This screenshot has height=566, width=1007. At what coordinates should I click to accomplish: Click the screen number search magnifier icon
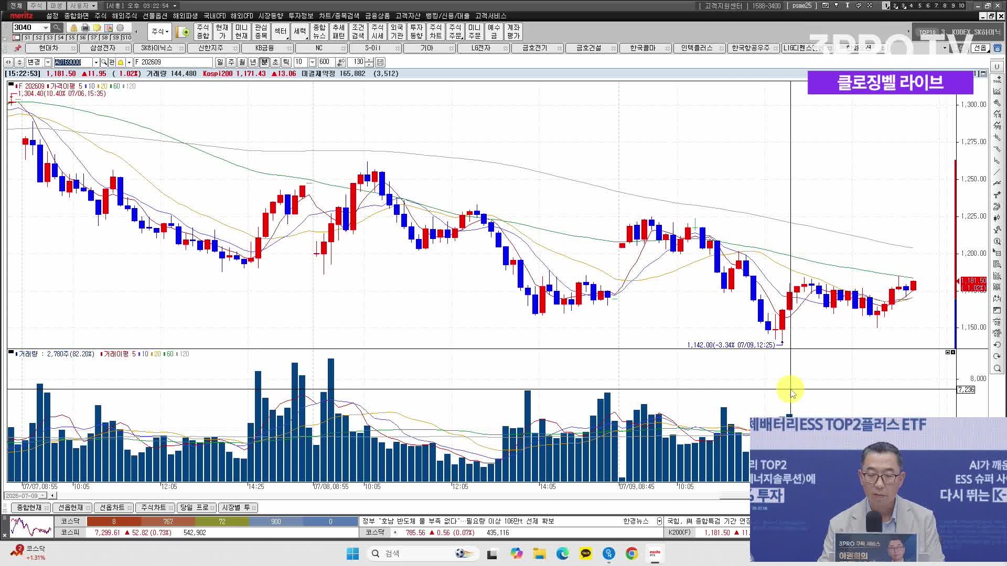pos(57,28)
